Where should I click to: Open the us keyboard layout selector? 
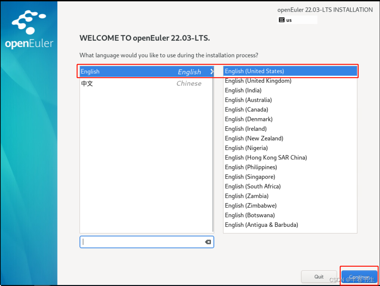297,20
